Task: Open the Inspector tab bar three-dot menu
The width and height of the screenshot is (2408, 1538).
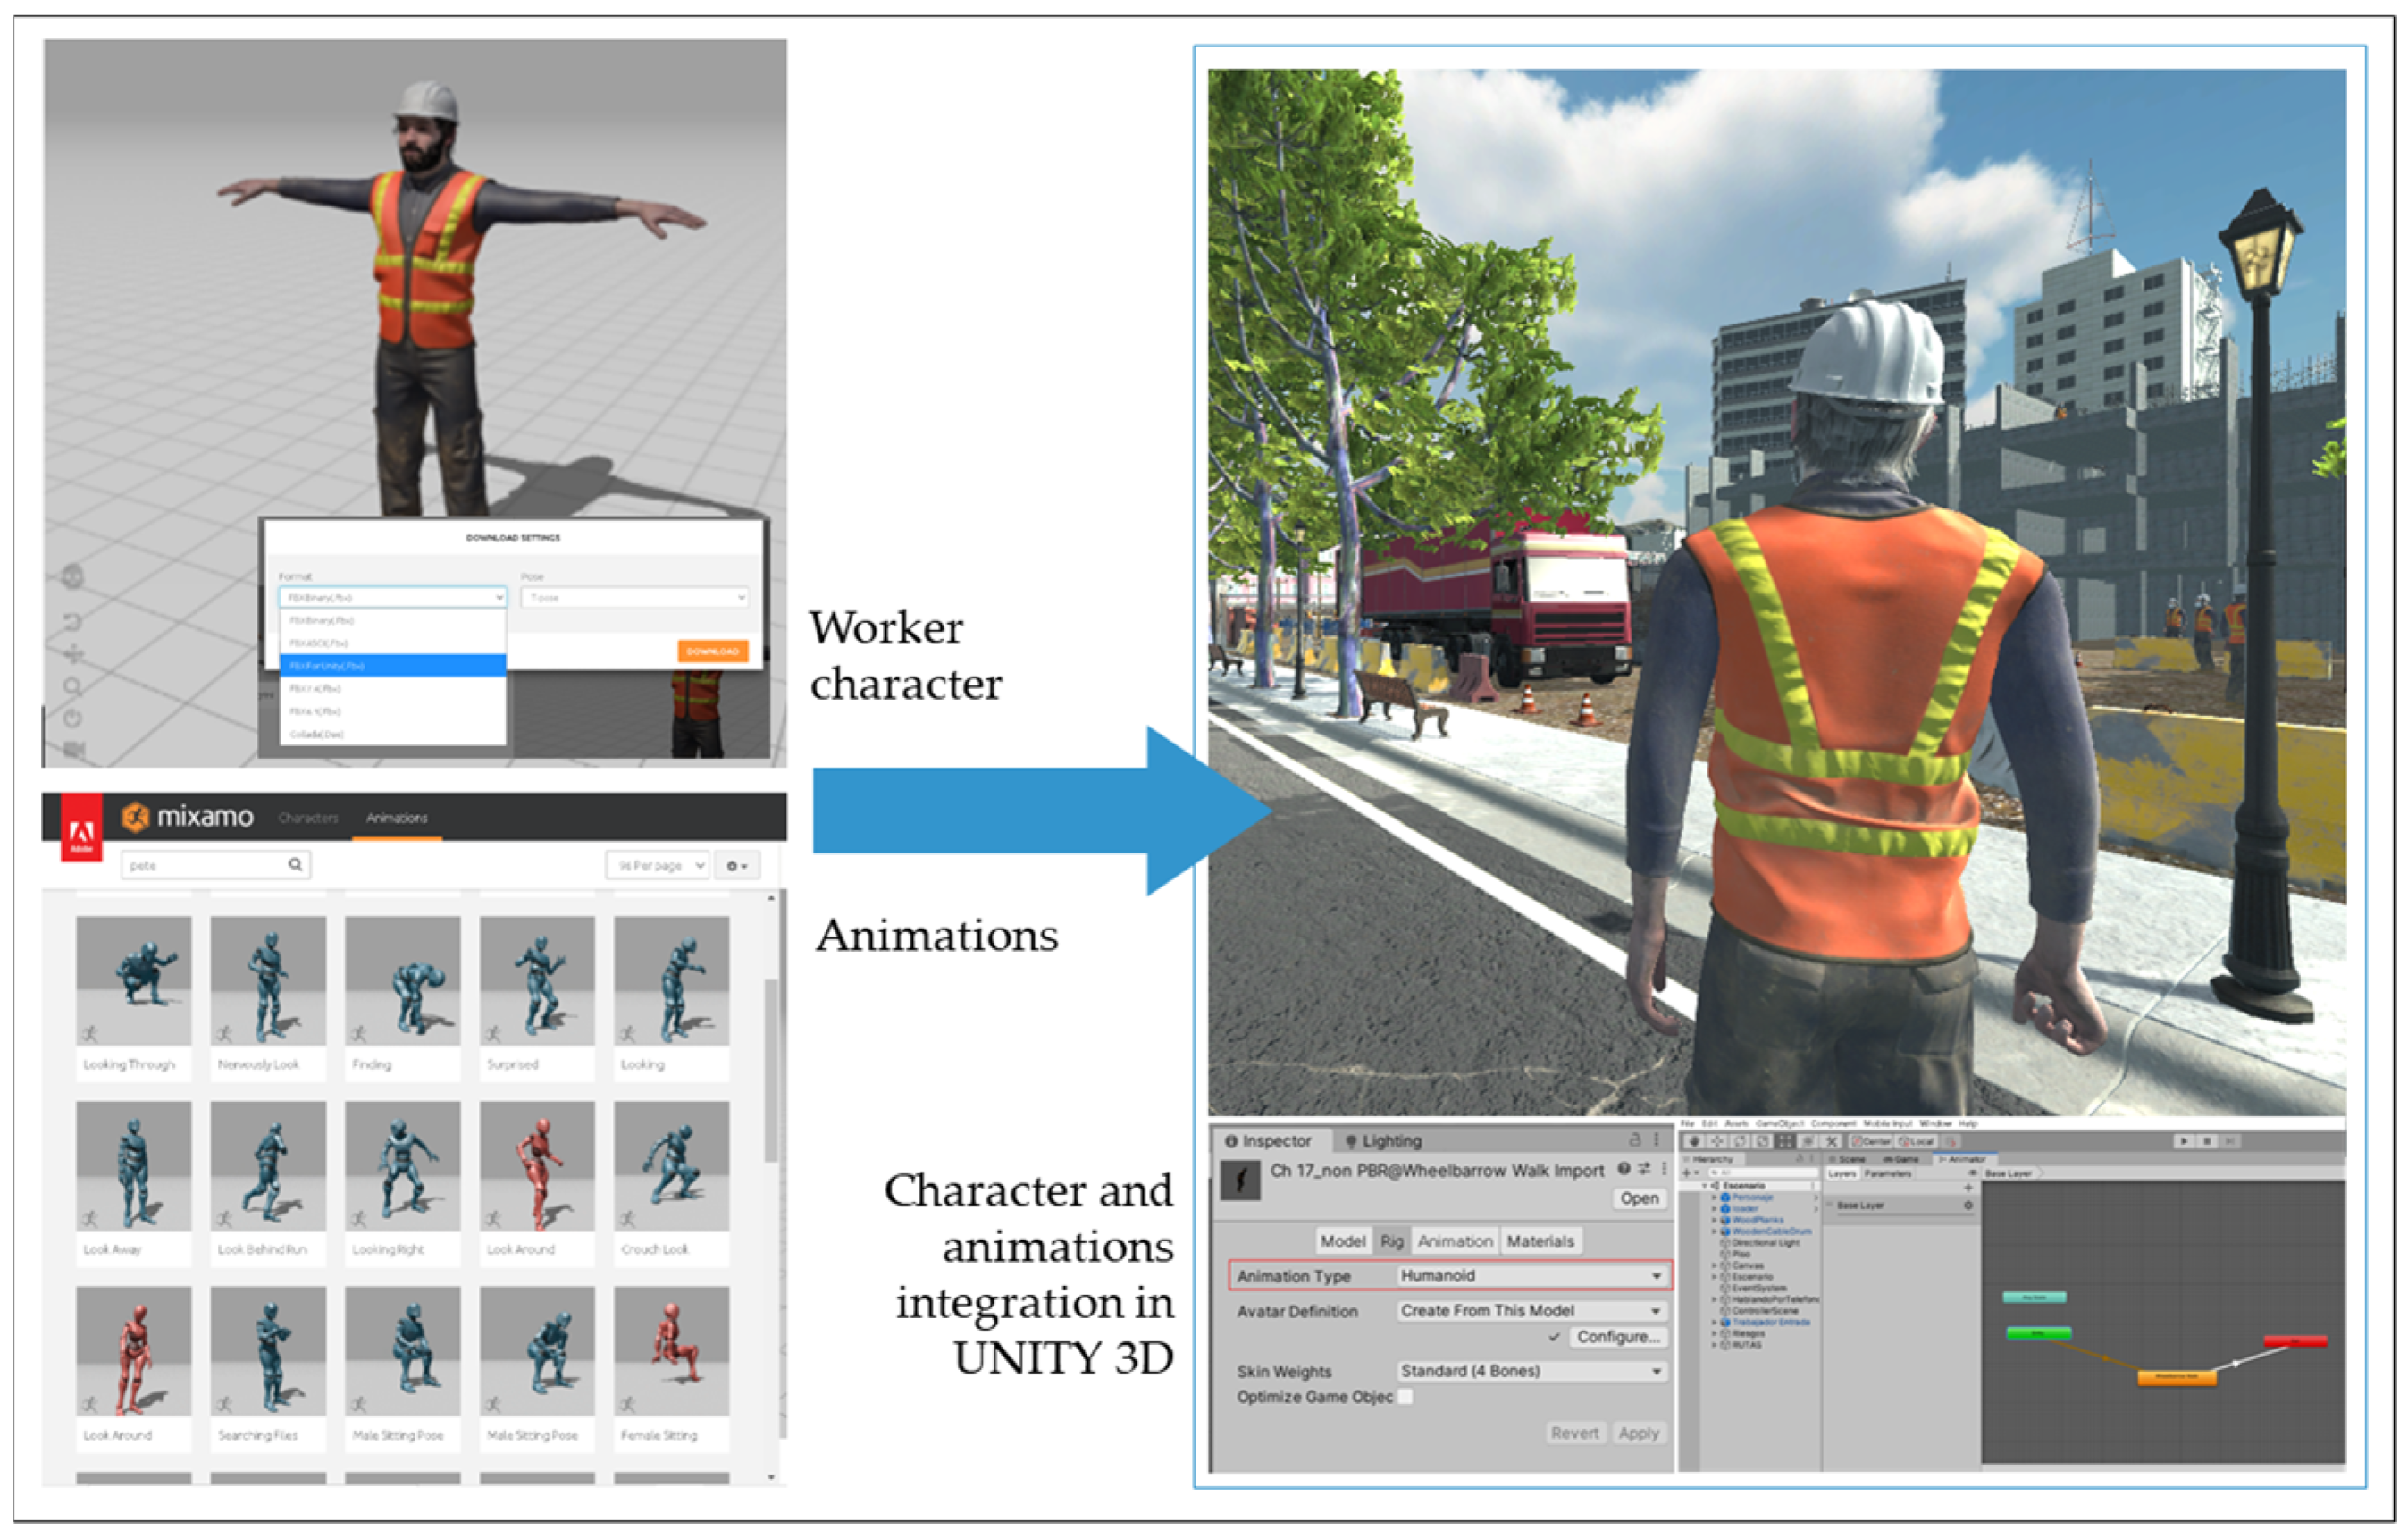Action: point(1656,1139)
